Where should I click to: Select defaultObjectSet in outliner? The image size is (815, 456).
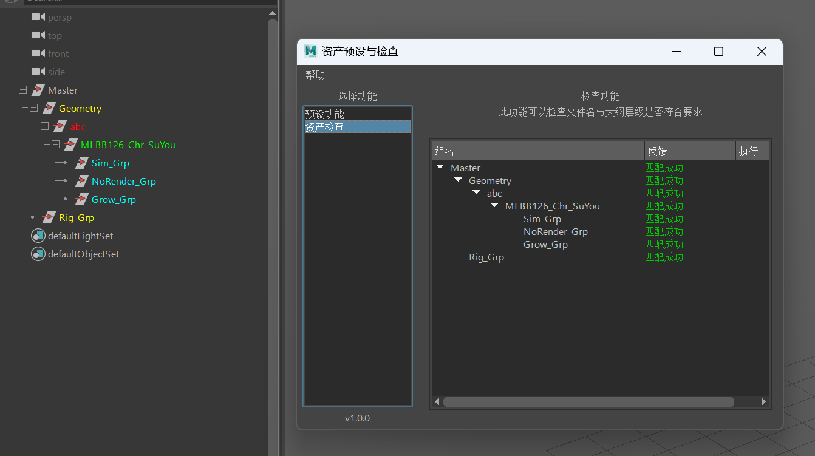pos(84,254)
